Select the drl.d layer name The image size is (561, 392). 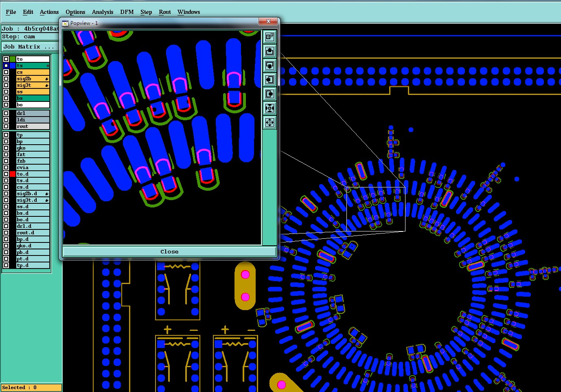(x=33, y=226)
